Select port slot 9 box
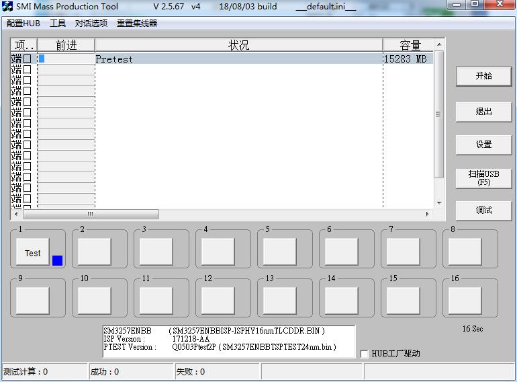The width and height of the screenshot is (517, 382). click(x=33, y=301)
